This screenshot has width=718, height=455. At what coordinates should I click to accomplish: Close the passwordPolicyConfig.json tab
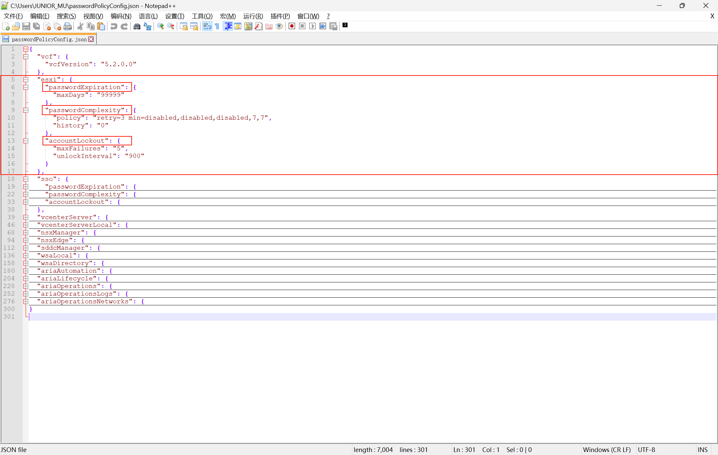pos(91,39)
